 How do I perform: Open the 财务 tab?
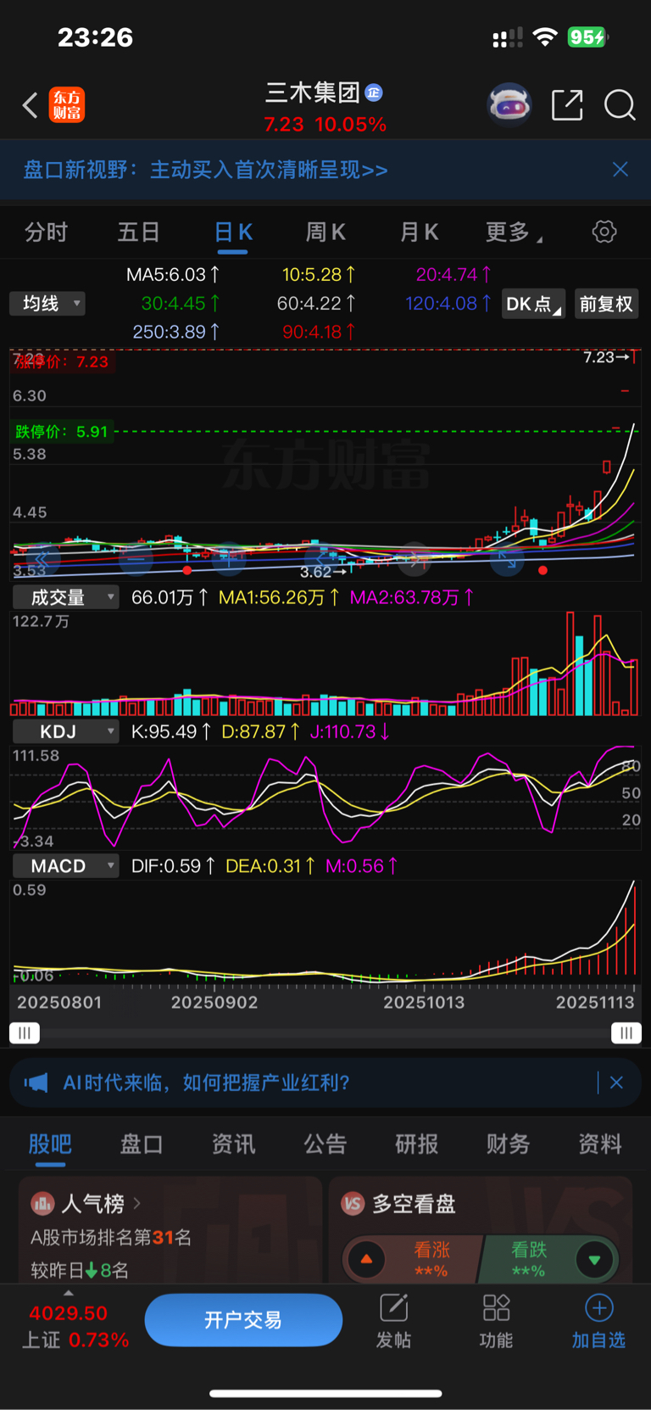pyautogui.click(x=509, y=1144)
